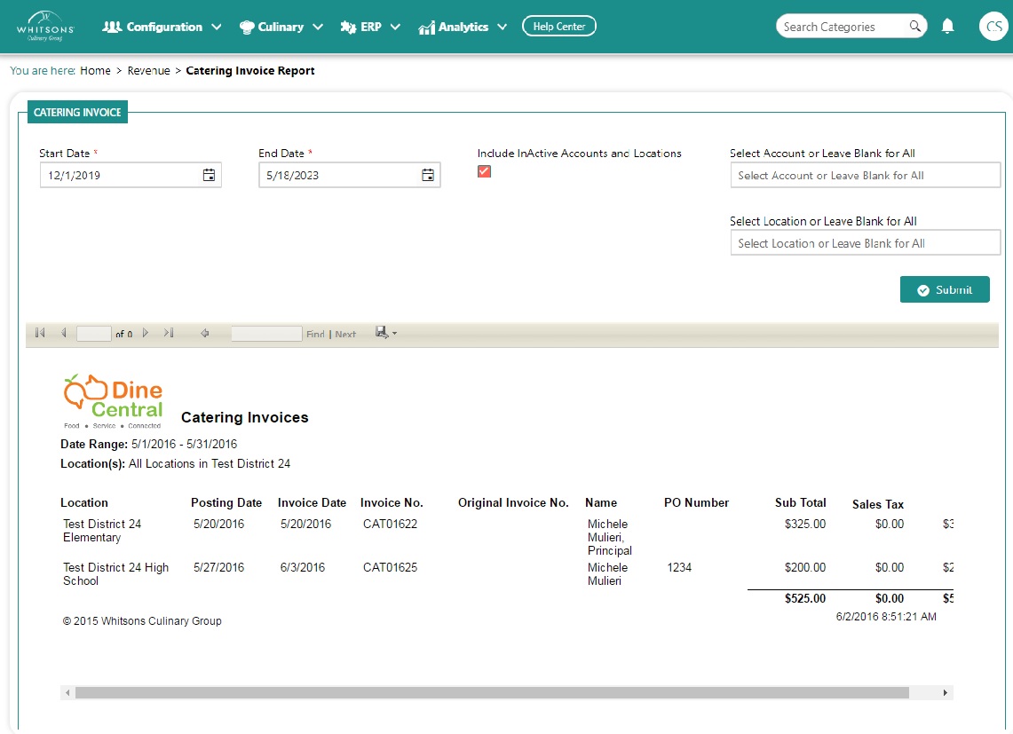The image size is (1013, 734).
Task: Open the Configuration menu
Action: [x=162, y=27]
